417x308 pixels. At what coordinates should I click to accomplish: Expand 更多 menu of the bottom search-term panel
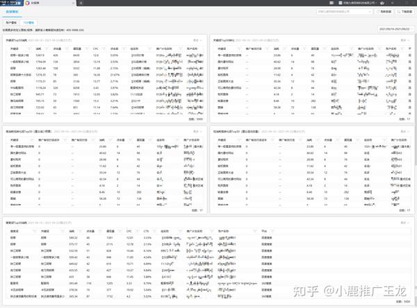click(404, 223)
